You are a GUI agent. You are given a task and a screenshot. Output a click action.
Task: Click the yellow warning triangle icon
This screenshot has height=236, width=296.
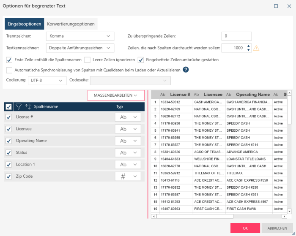pyautogui.click(x=256, y=48)
